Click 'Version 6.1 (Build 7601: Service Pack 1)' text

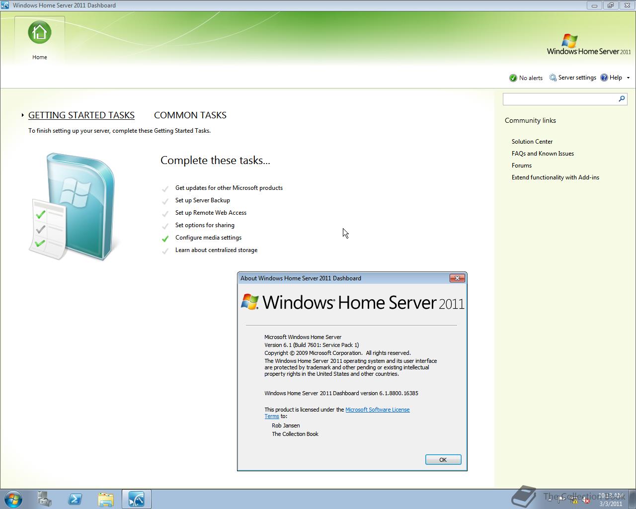312,345
